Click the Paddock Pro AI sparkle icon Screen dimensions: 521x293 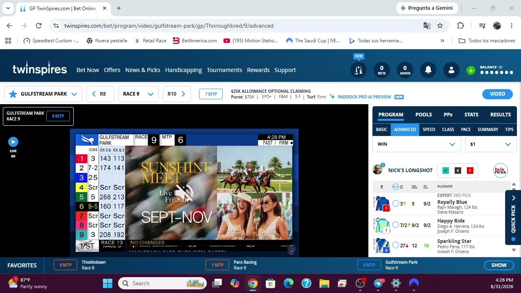(x=333, y=97)
